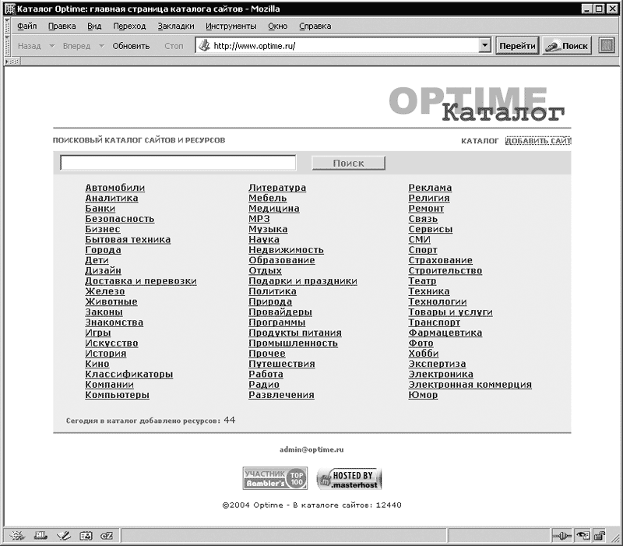Click the catalog Поиск button on the page

(348, 163)
